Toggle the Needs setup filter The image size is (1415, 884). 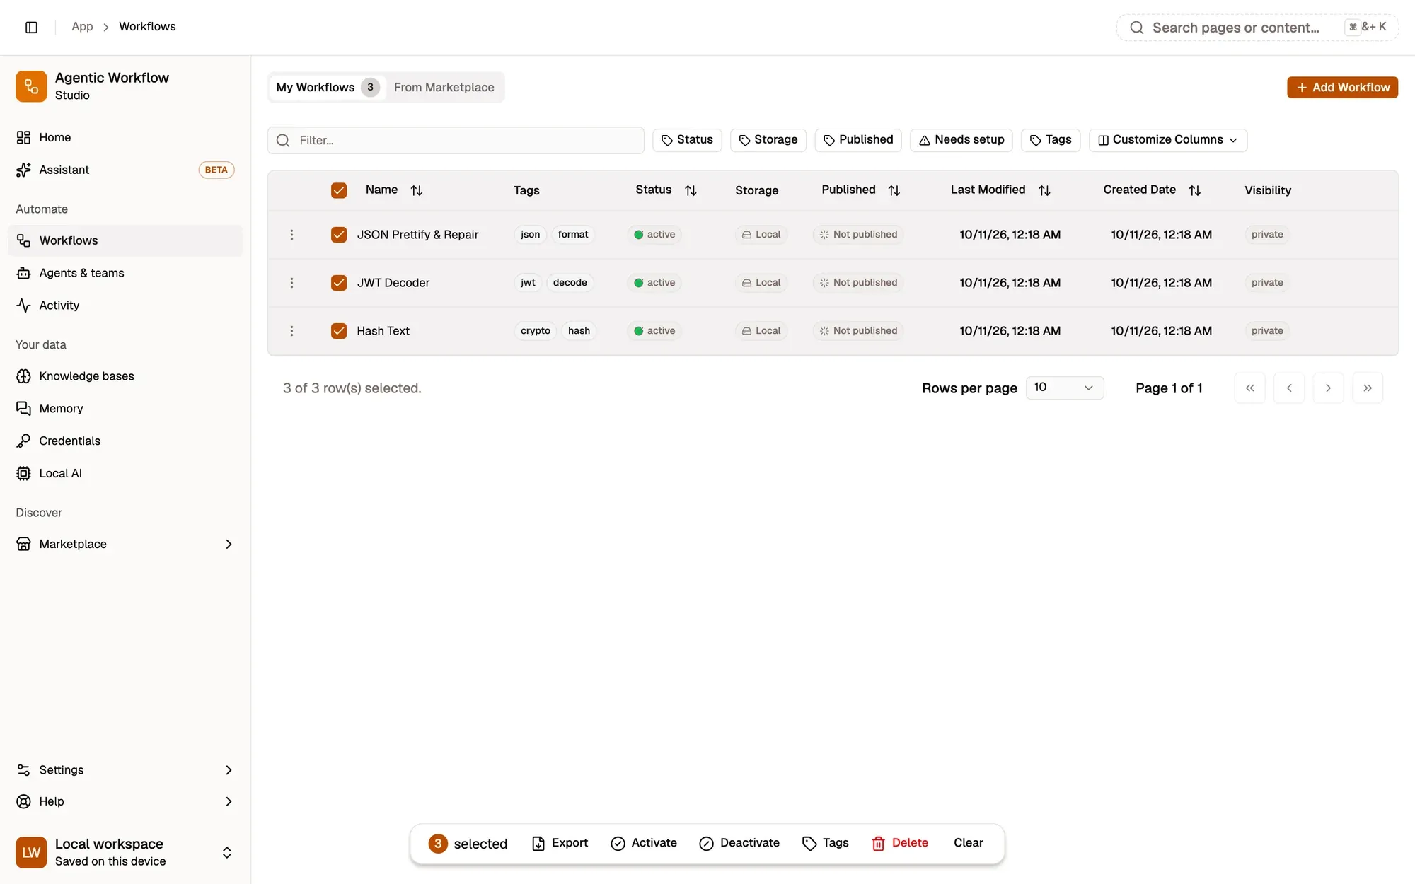[x=961, y=140]
